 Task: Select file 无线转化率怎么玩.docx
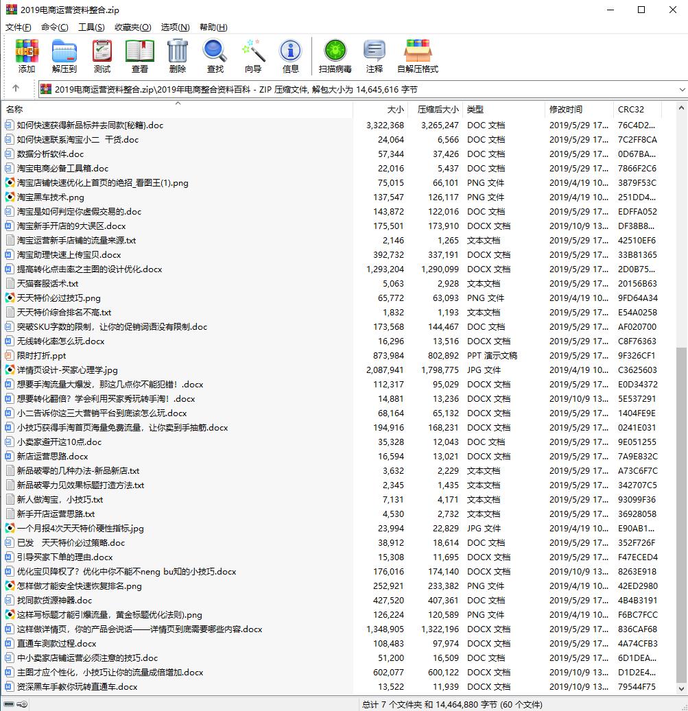61,341
